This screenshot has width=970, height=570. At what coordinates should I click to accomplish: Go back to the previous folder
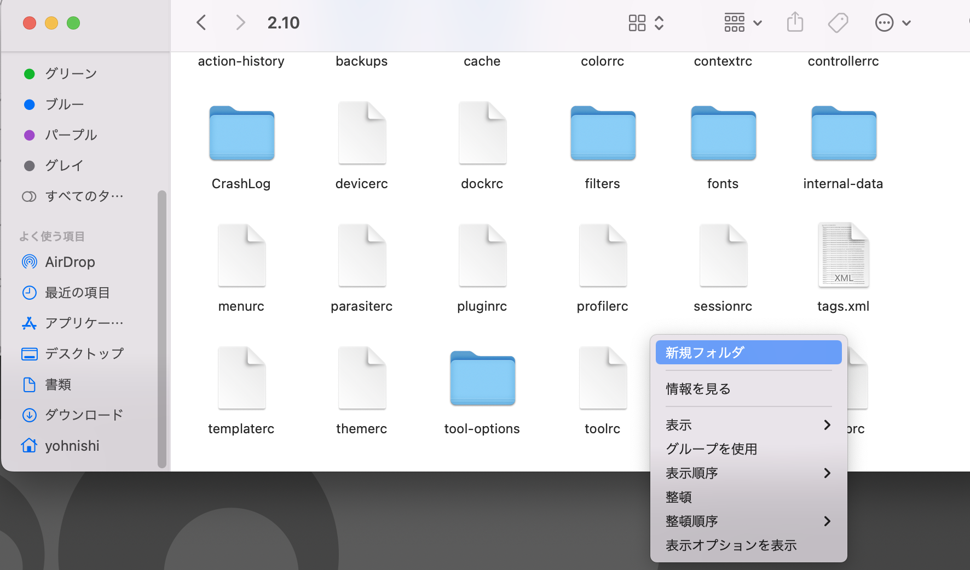coord(201,22)
